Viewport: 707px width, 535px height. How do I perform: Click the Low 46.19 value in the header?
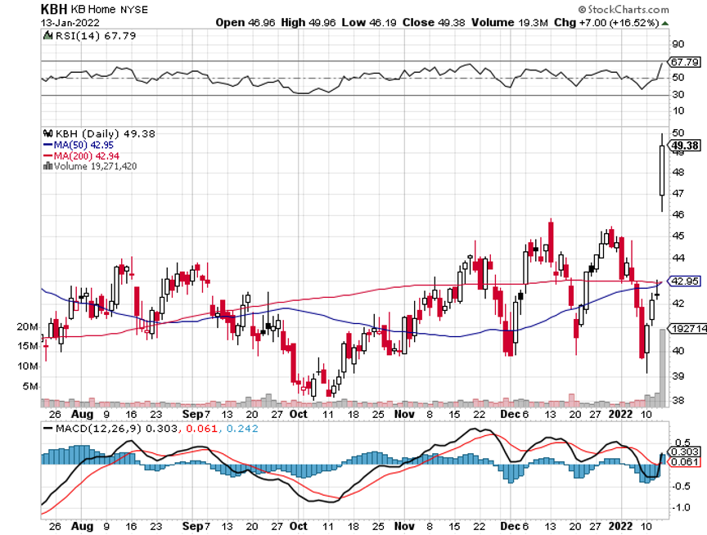369,23
